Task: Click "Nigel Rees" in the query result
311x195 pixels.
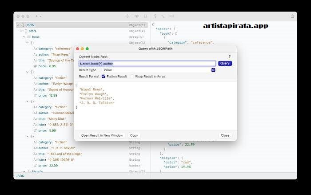Action: (92, 89)
